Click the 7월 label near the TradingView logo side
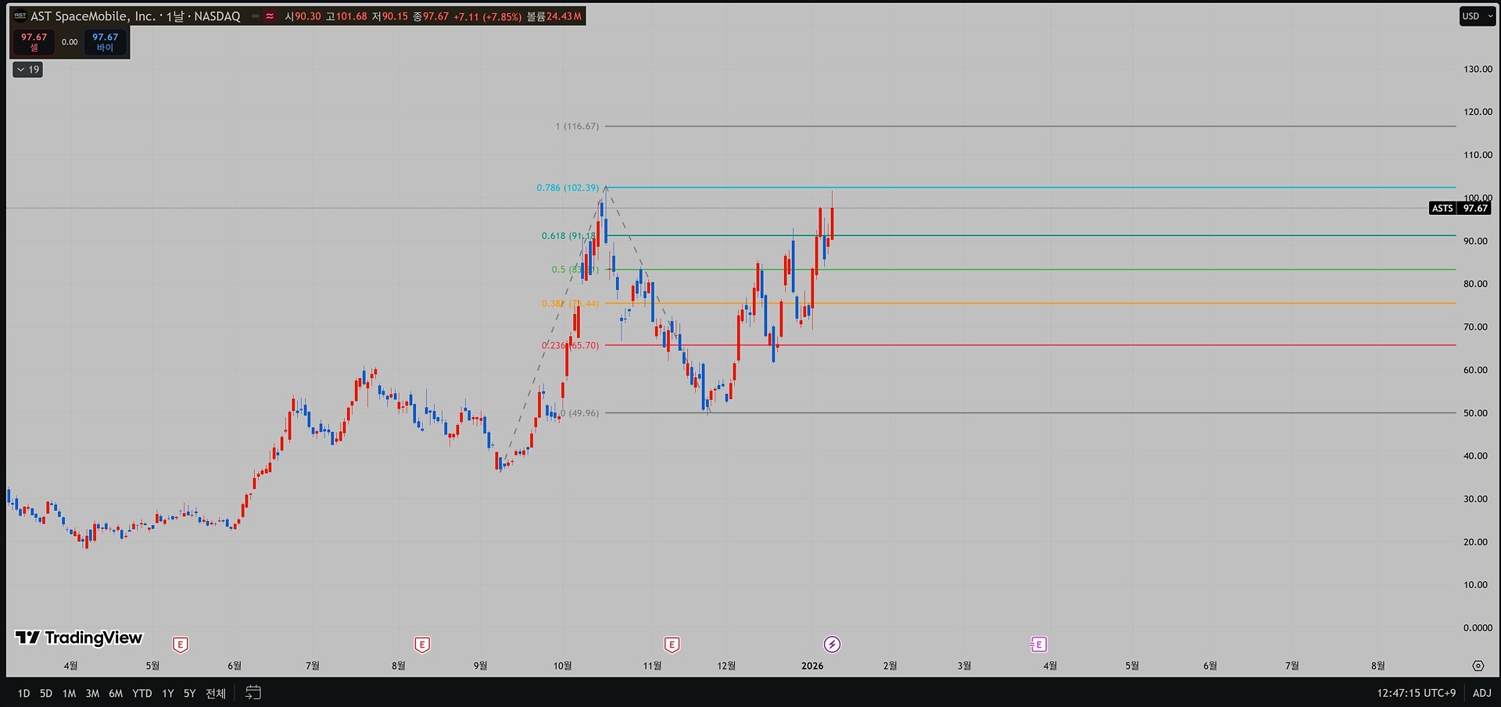Screen dimensions: 1501x707 pos(313,666)
